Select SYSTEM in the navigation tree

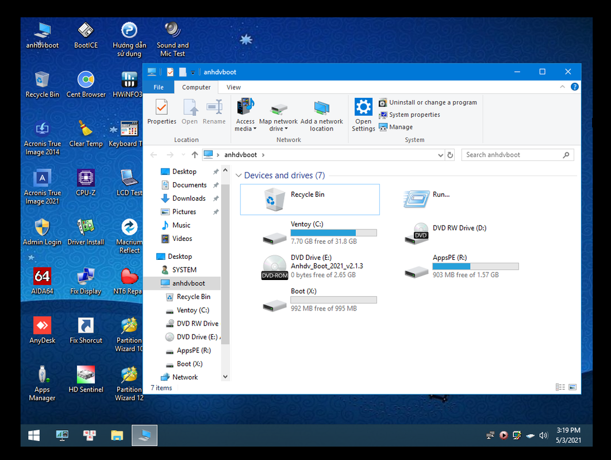coord(179,270)
